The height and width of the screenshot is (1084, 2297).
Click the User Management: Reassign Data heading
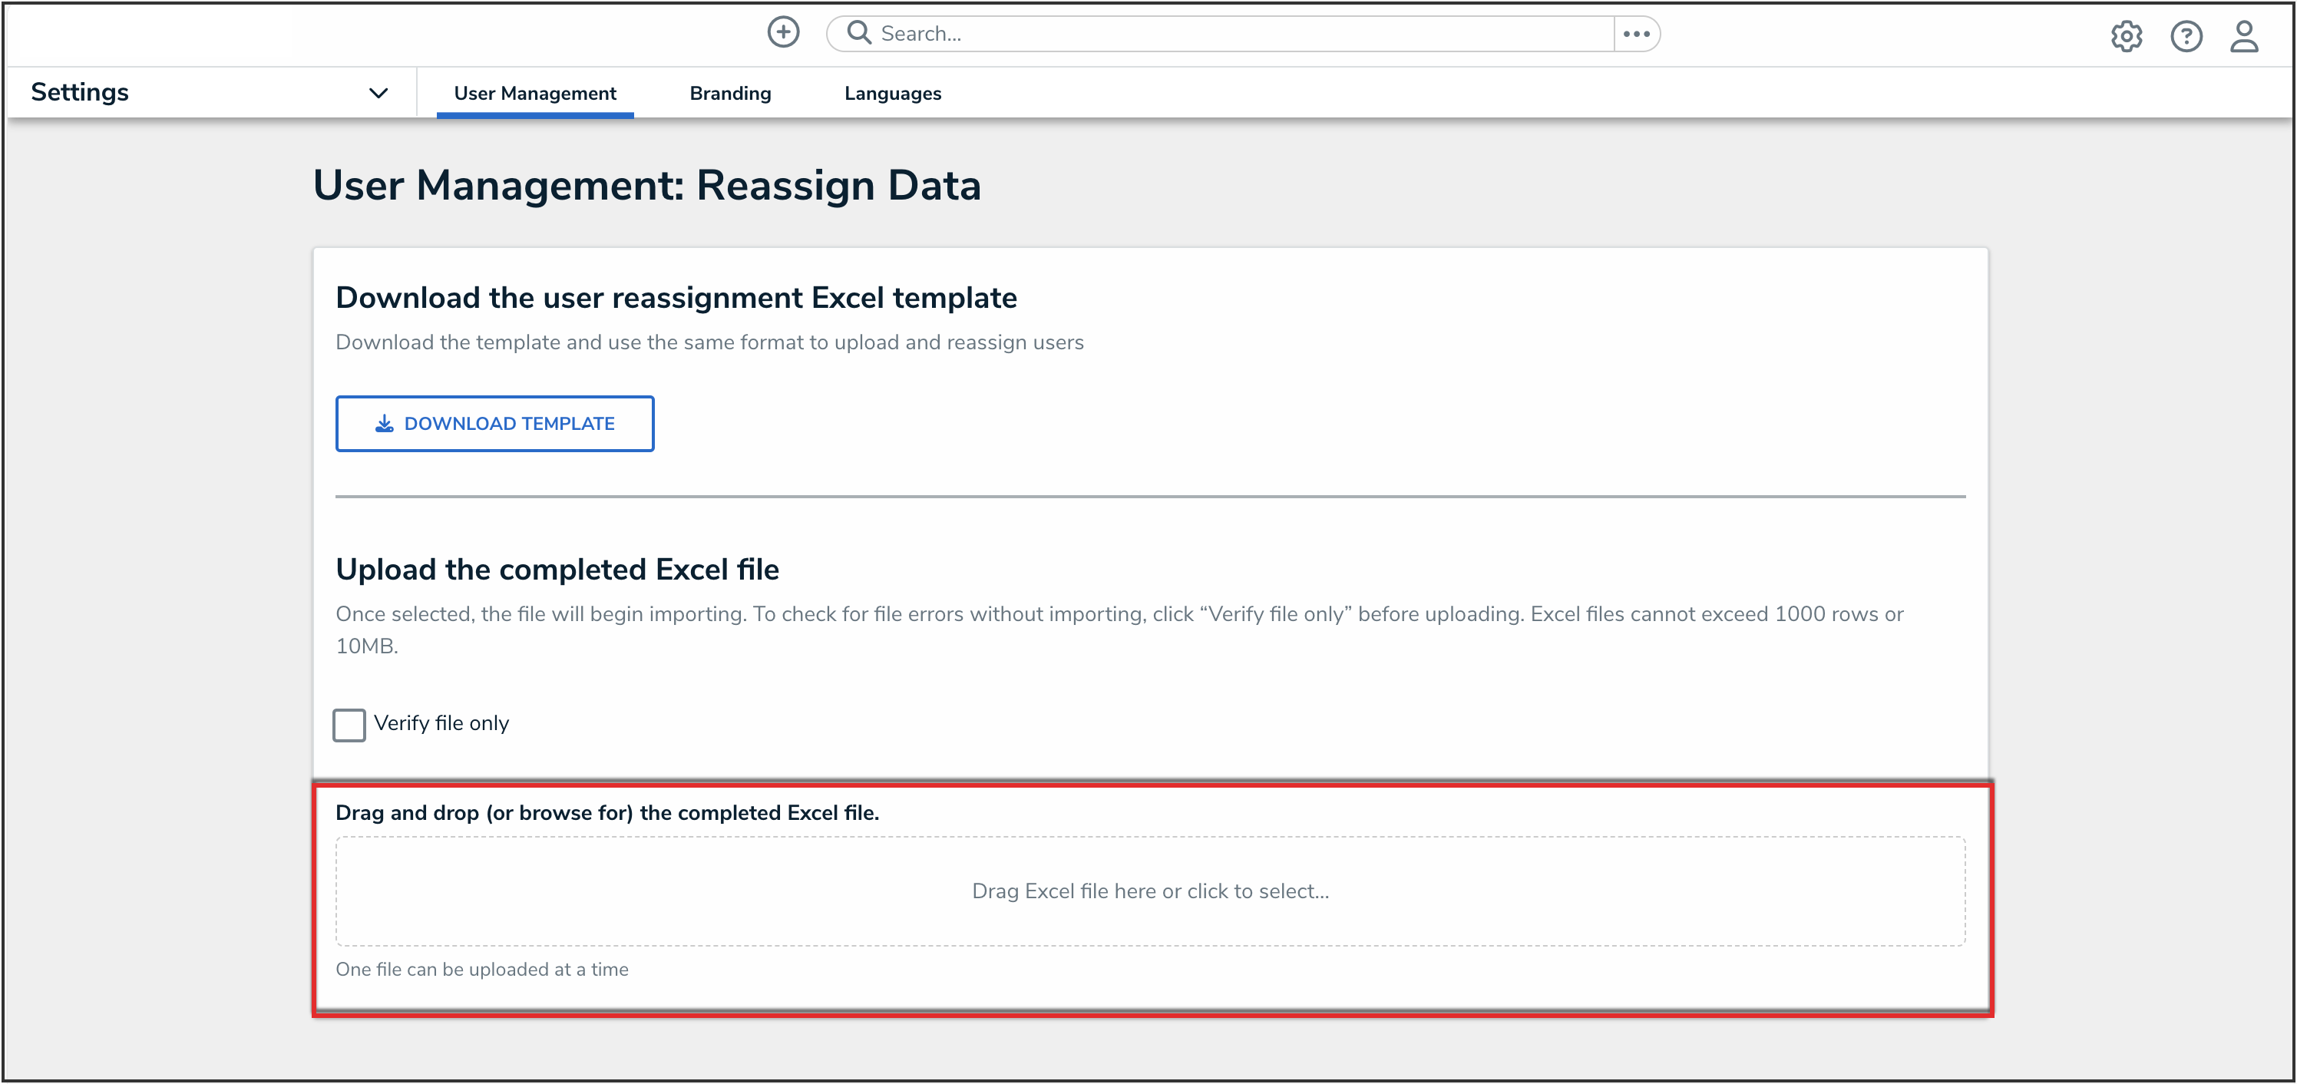click(x=646, y=186)
